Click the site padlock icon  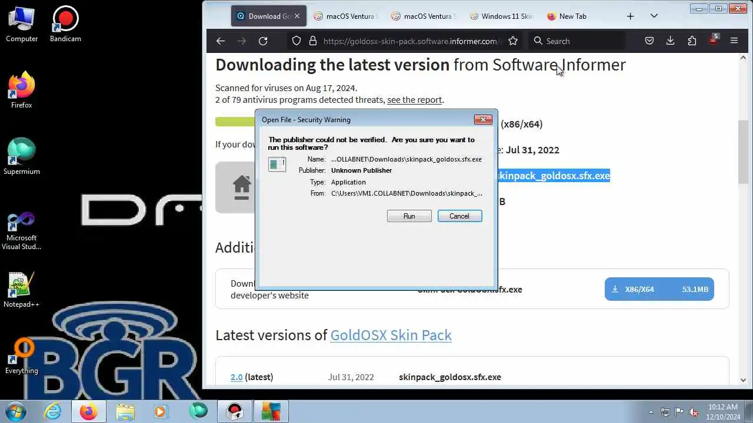tap(313, 41)
